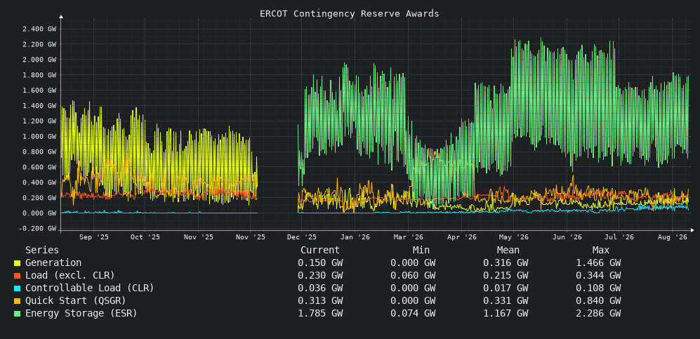The height and width of the screenshot is (339, 700).
Task: Click the Jul '26 x-axis label
Action: 619,237
